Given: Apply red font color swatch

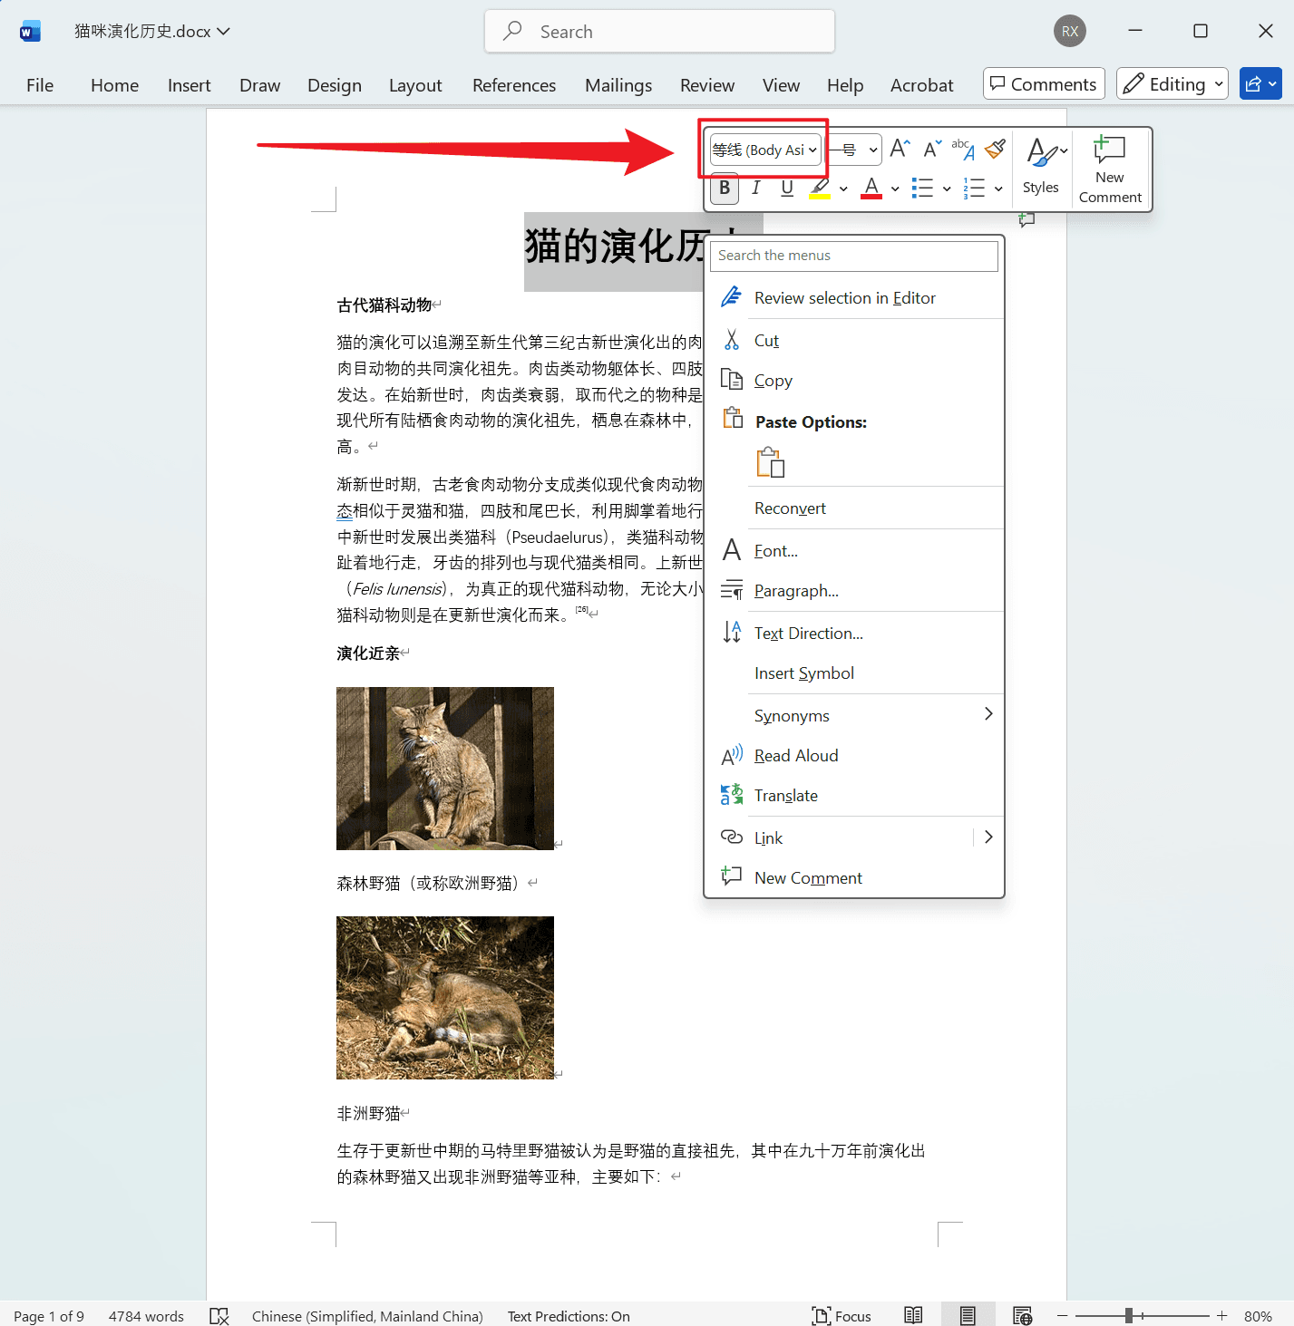Looking at the screenshot, I should tap(871, 189).
